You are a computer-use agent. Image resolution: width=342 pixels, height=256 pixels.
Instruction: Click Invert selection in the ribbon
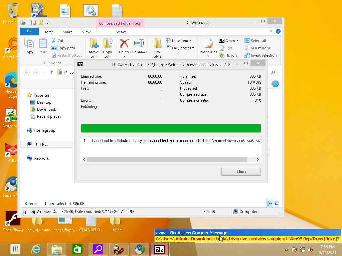pos(261,55)
